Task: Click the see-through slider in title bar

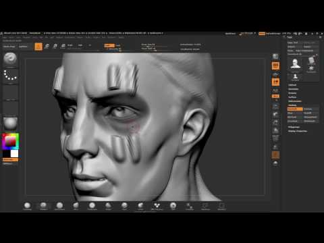Action: (247, 34)
